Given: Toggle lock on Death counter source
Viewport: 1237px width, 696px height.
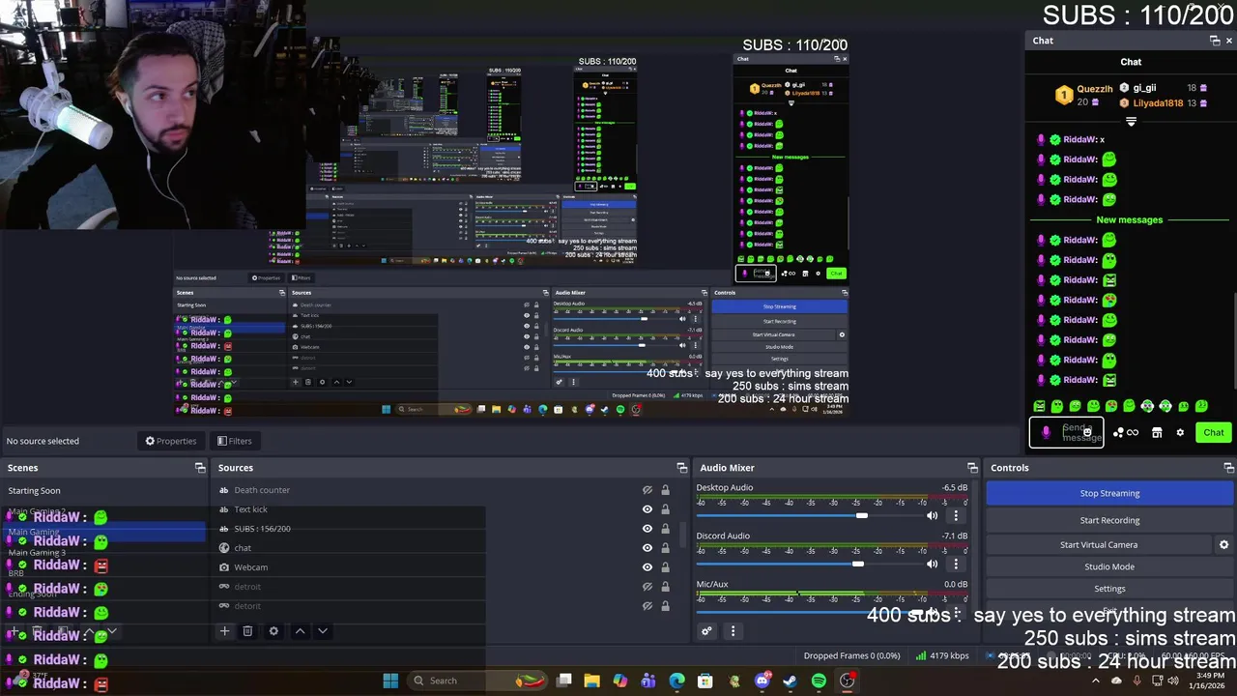Looking at the screenshot, I should [665, 490].
